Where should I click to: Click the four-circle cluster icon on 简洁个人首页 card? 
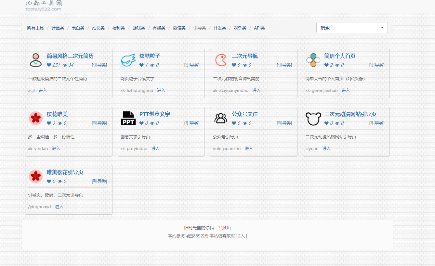(313, 60)
